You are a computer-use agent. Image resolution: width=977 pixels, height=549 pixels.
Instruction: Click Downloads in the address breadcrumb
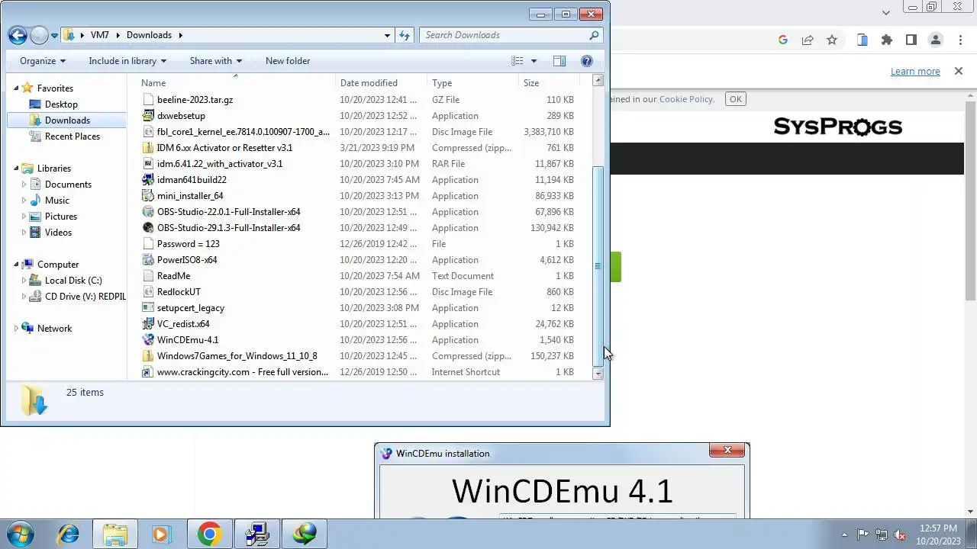(149, 35)
